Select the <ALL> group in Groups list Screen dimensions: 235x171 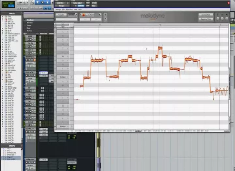(8, 149)
